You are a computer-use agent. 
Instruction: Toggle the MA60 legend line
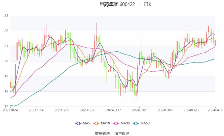click(141, 123)
